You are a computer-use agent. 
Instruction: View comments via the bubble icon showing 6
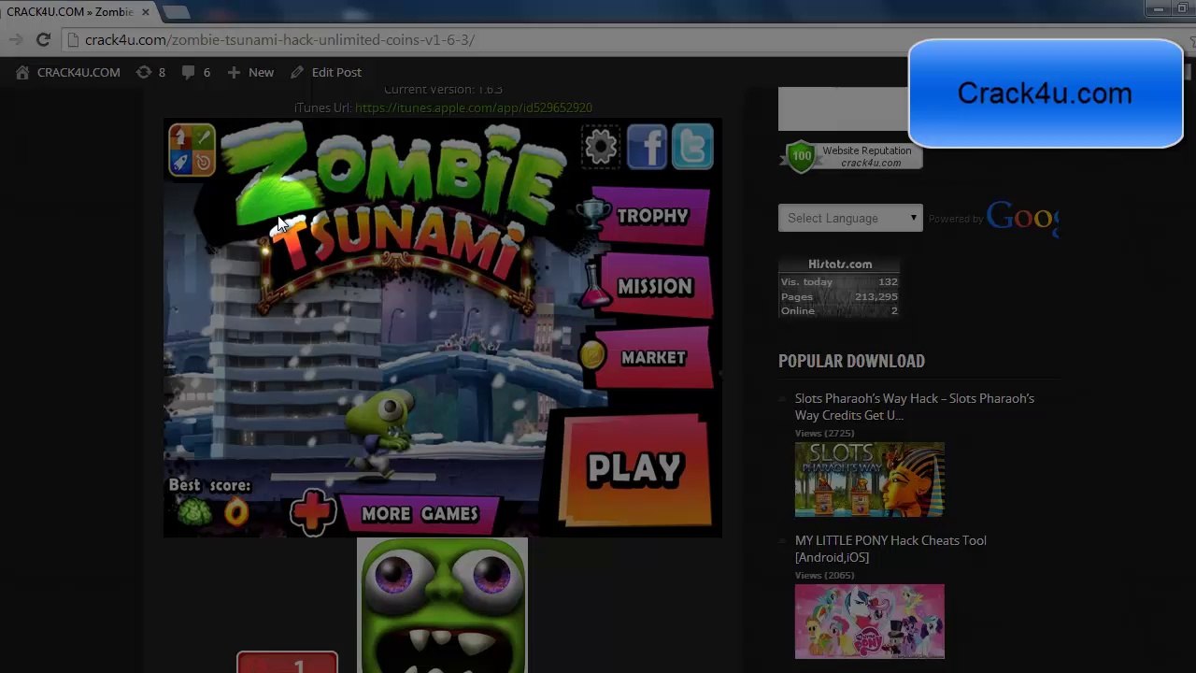[x=196, y=72]
